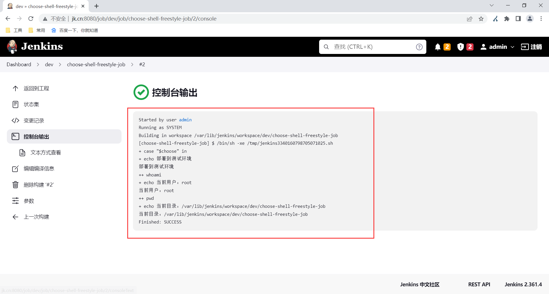Open the security warnings shield icon

tap(460, 47)
